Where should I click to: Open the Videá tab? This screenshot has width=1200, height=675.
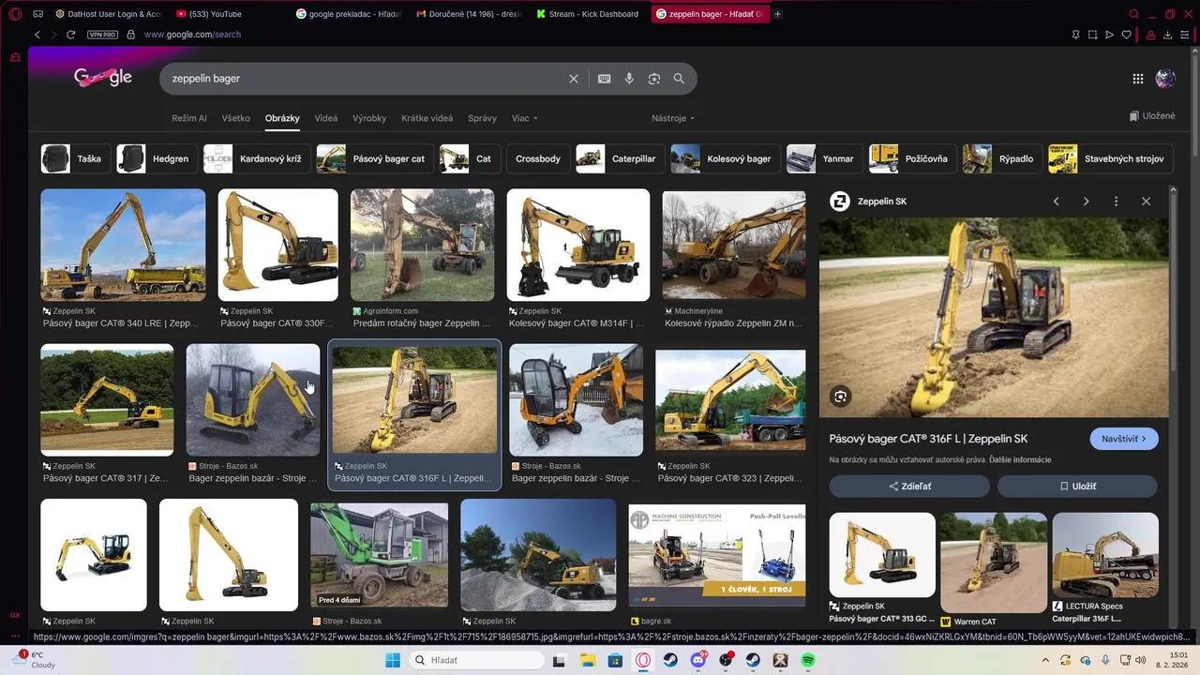click(326, 118)
